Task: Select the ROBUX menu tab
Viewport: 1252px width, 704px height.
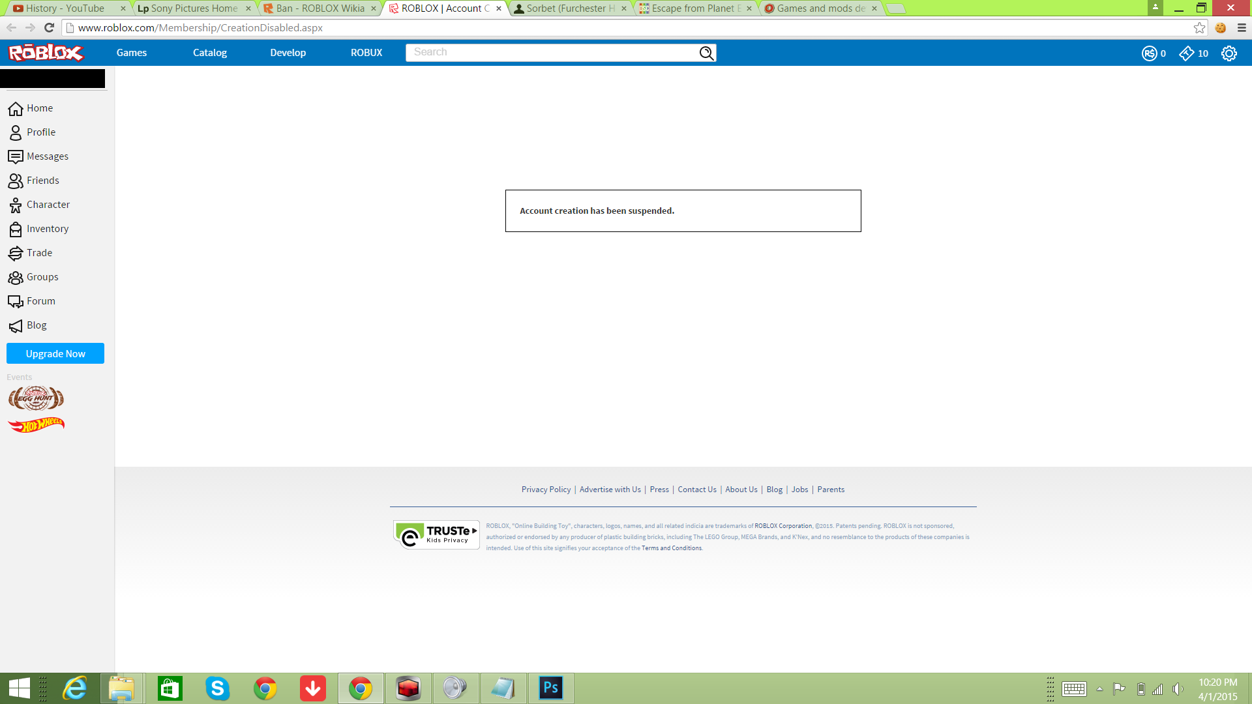Action: pos(365,52)
